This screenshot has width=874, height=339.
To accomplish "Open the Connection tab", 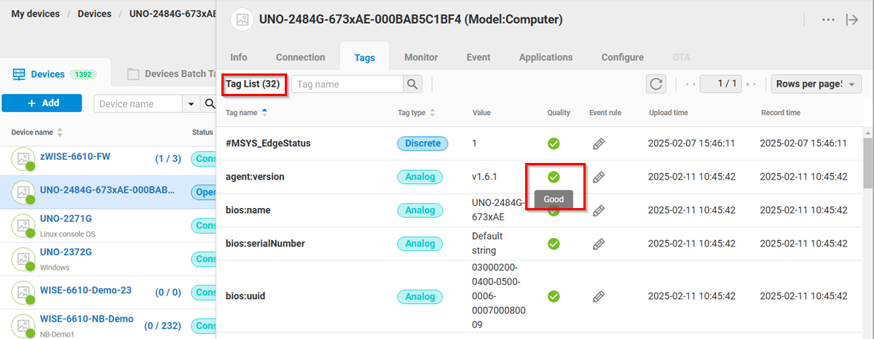I will [300, 57].
